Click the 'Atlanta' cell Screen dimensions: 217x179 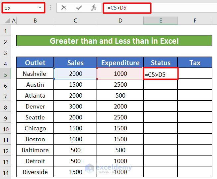tap(35, 95)
